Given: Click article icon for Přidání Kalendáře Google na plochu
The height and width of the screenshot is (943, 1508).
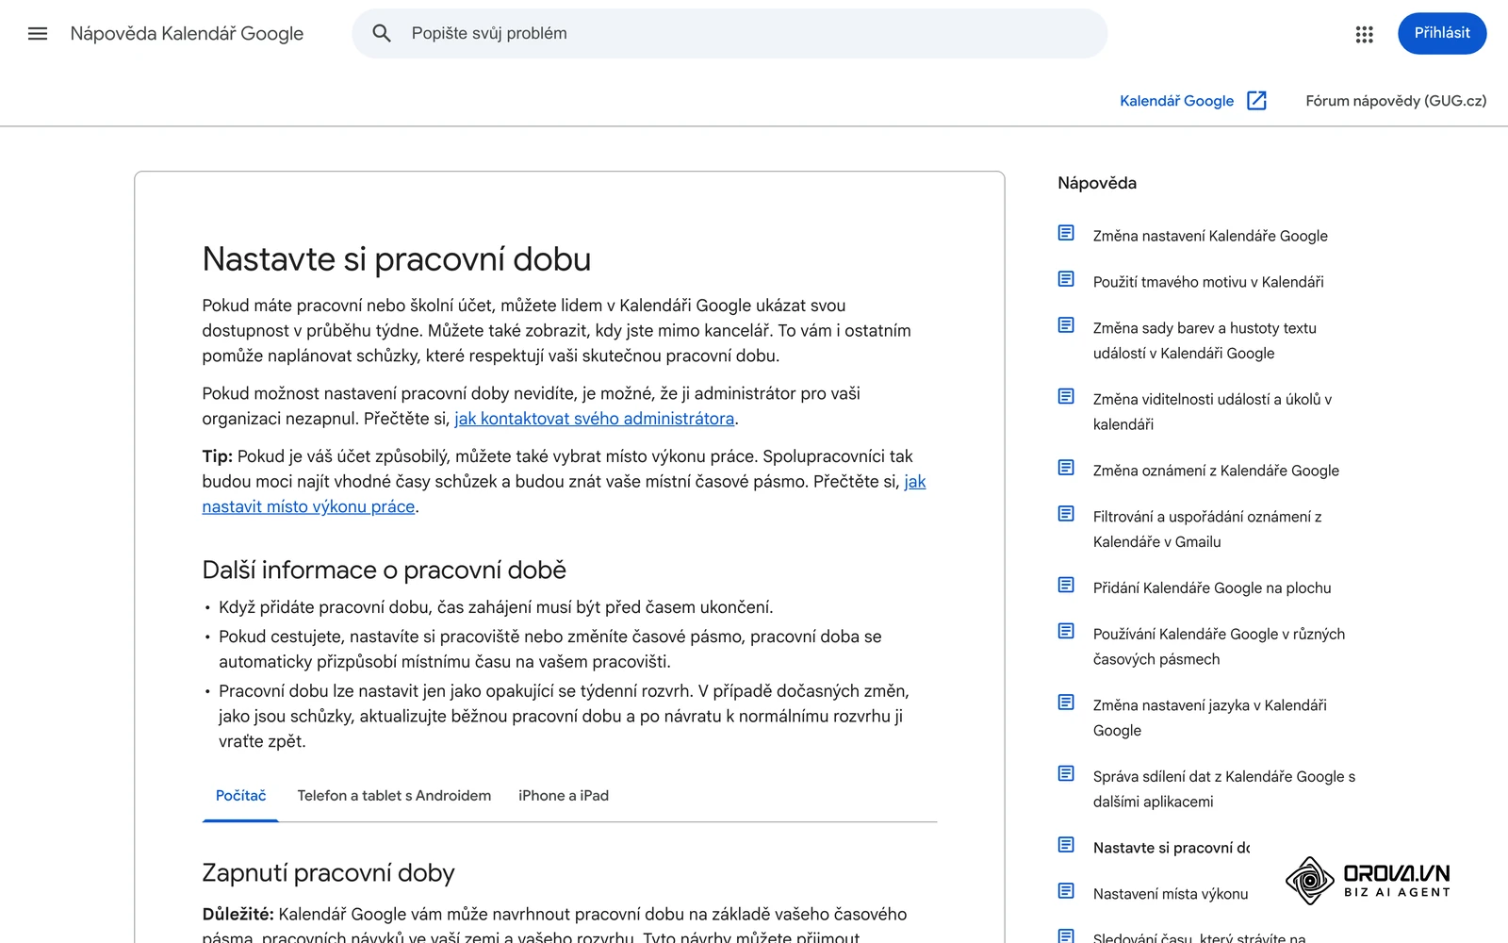Looking at the screenshot, I should point(1066,585).
